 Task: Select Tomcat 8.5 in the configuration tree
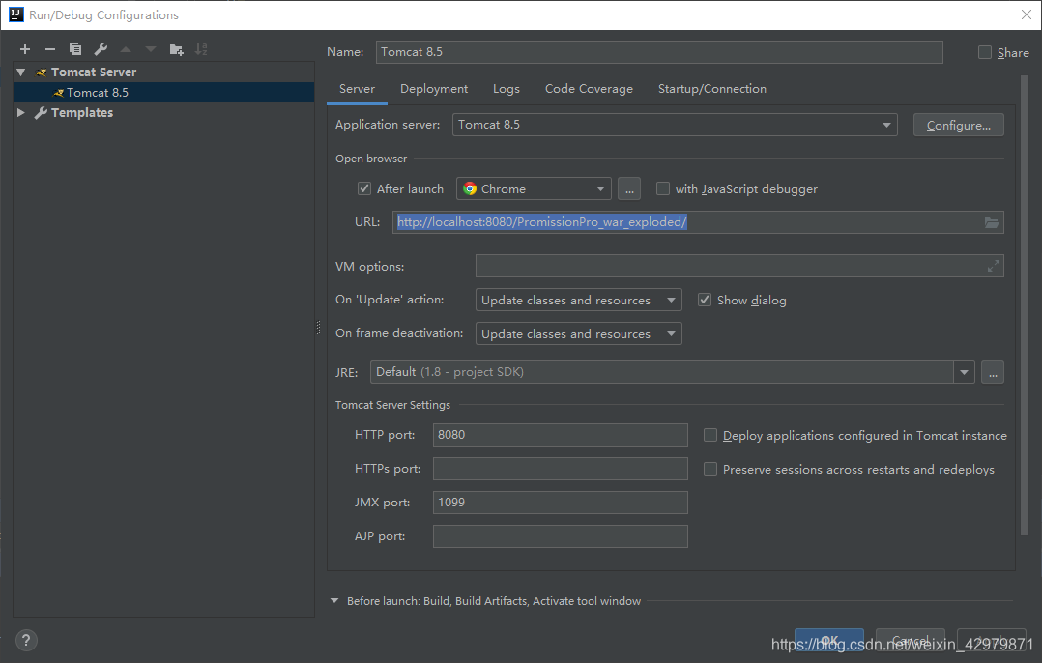click(x=163, y=93)
